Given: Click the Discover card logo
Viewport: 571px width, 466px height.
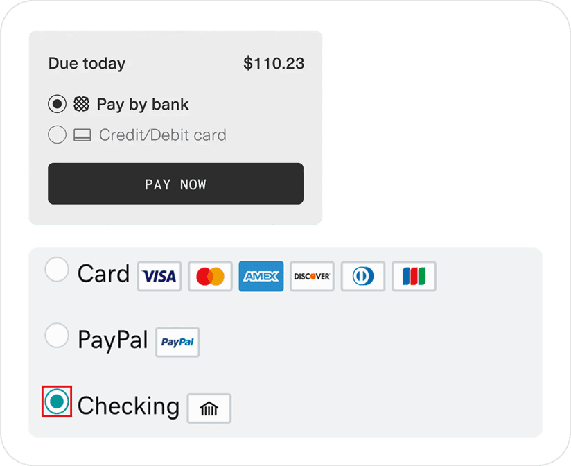Looking at the screenshot, I should click(x=312, y=277).
